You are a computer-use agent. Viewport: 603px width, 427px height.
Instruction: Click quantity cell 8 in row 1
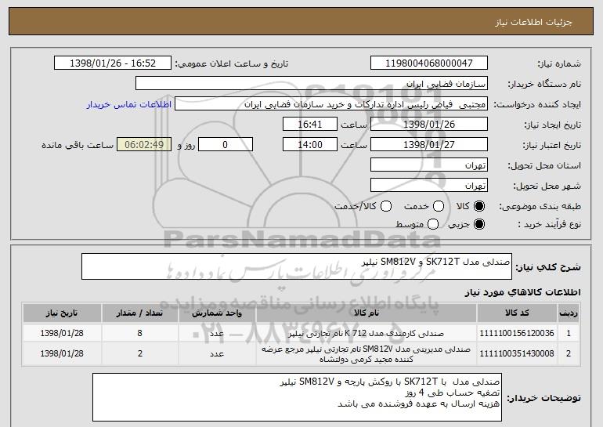point(139,333)
